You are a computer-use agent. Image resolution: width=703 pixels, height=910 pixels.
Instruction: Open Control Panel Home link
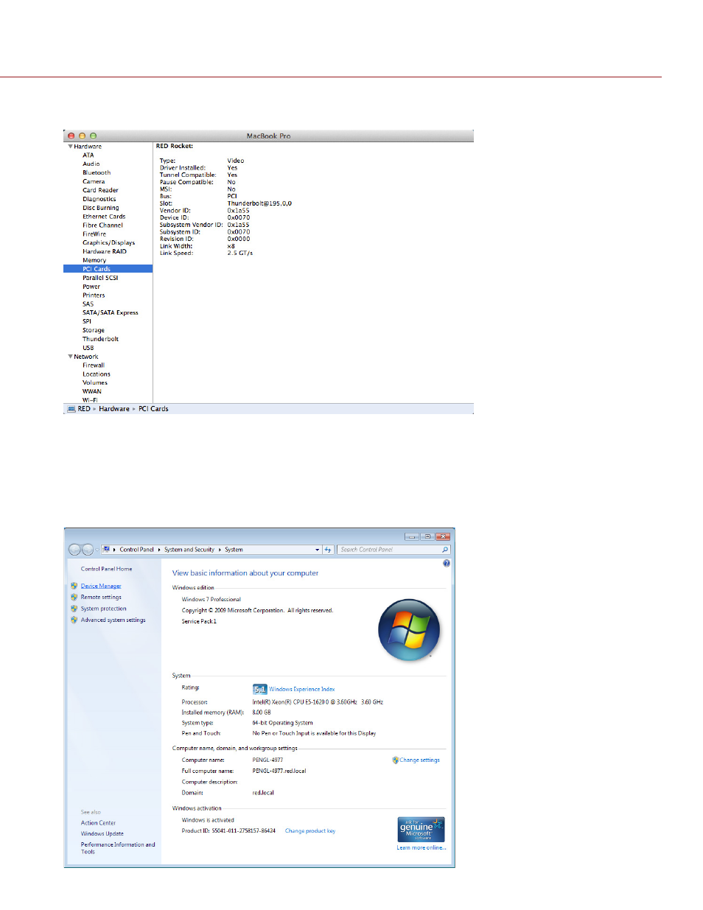coord(107,569)
